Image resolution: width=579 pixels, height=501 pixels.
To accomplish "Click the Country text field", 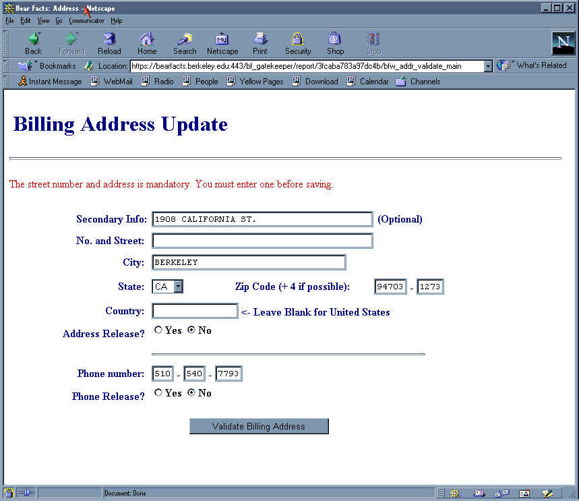I will 195,311.
